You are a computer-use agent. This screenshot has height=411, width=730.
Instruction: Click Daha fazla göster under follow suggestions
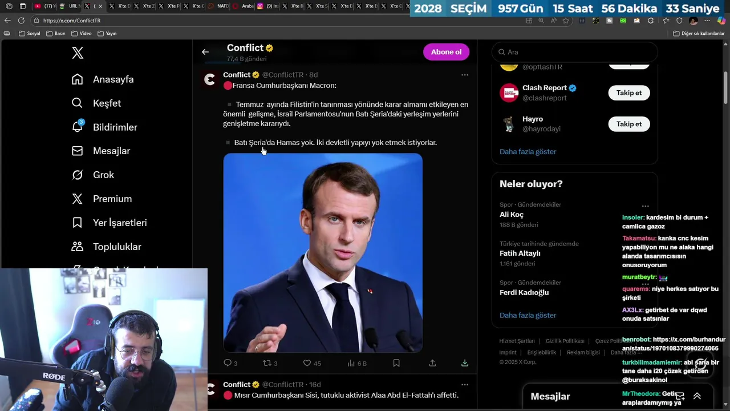coord(528,152)
